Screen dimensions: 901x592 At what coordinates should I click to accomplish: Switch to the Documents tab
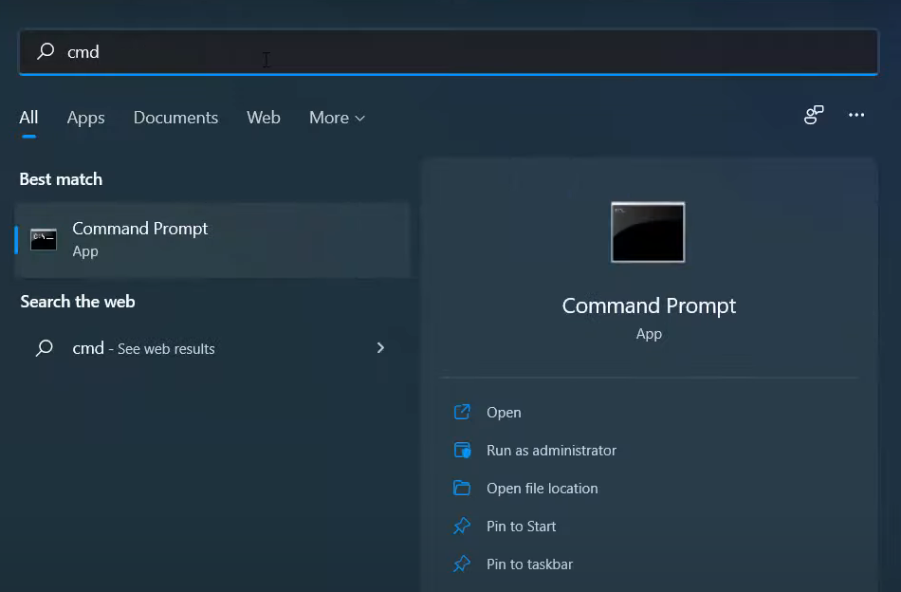pos(175,118)
